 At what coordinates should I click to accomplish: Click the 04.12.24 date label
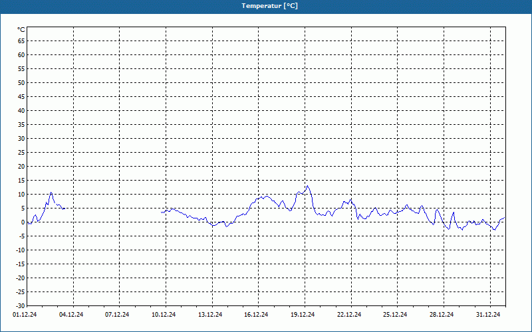pos(71,315)
